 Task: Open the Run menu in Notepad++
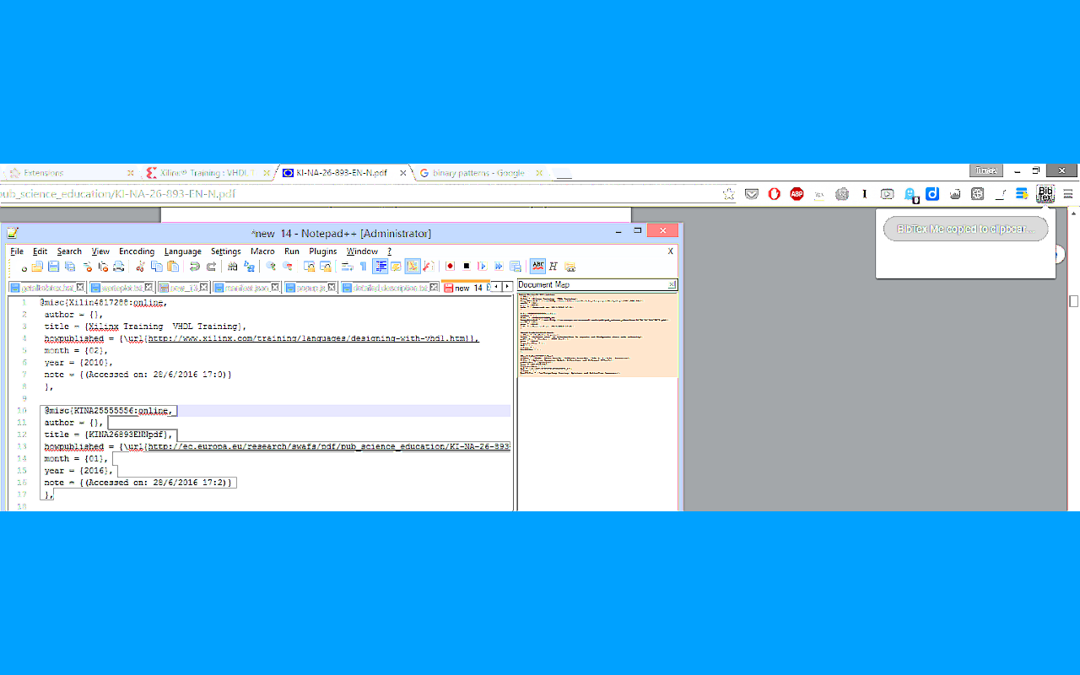(292, 251)
